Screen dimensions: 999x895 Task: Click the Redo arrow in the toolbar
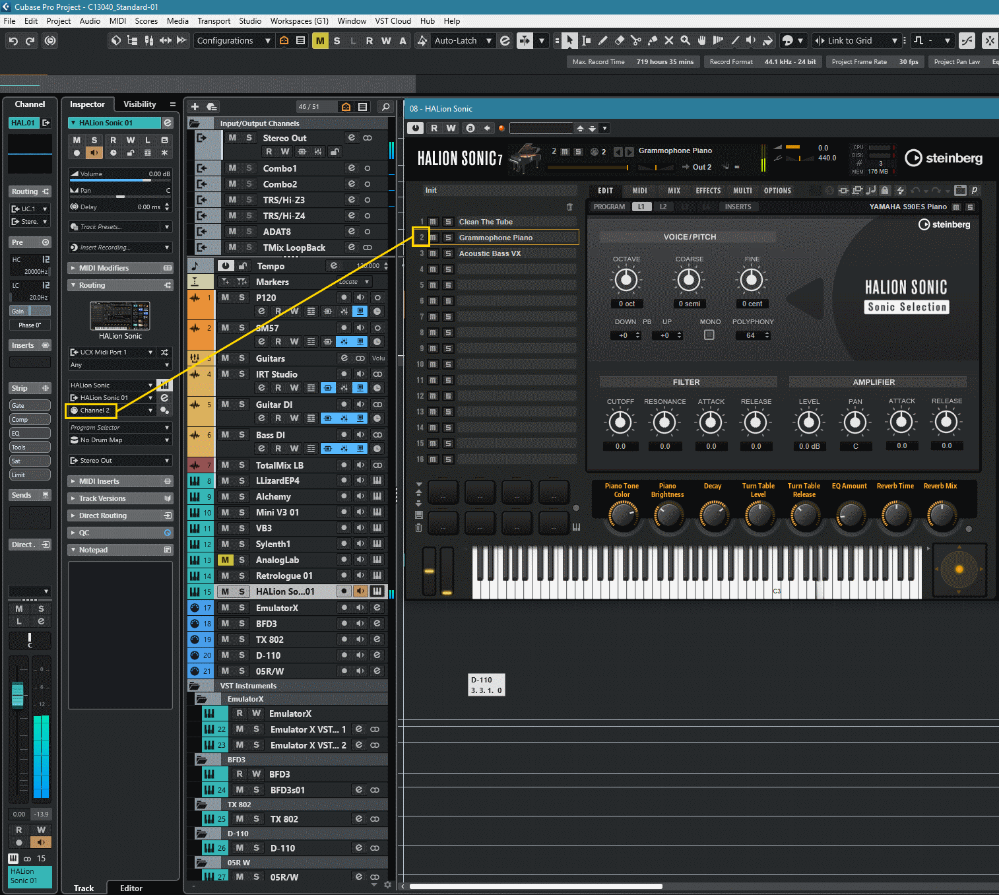point(30,41)
